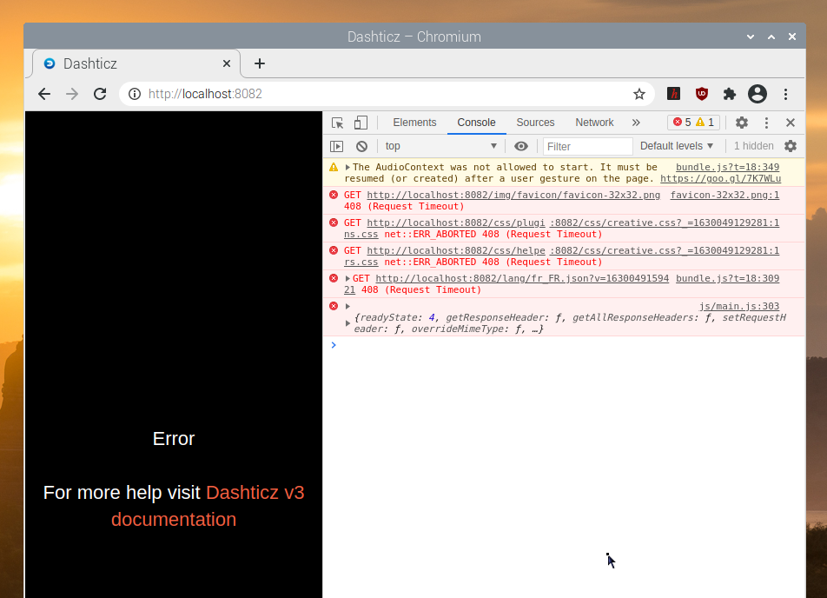Activate the DevTools inspect element picker

[338, 123]
